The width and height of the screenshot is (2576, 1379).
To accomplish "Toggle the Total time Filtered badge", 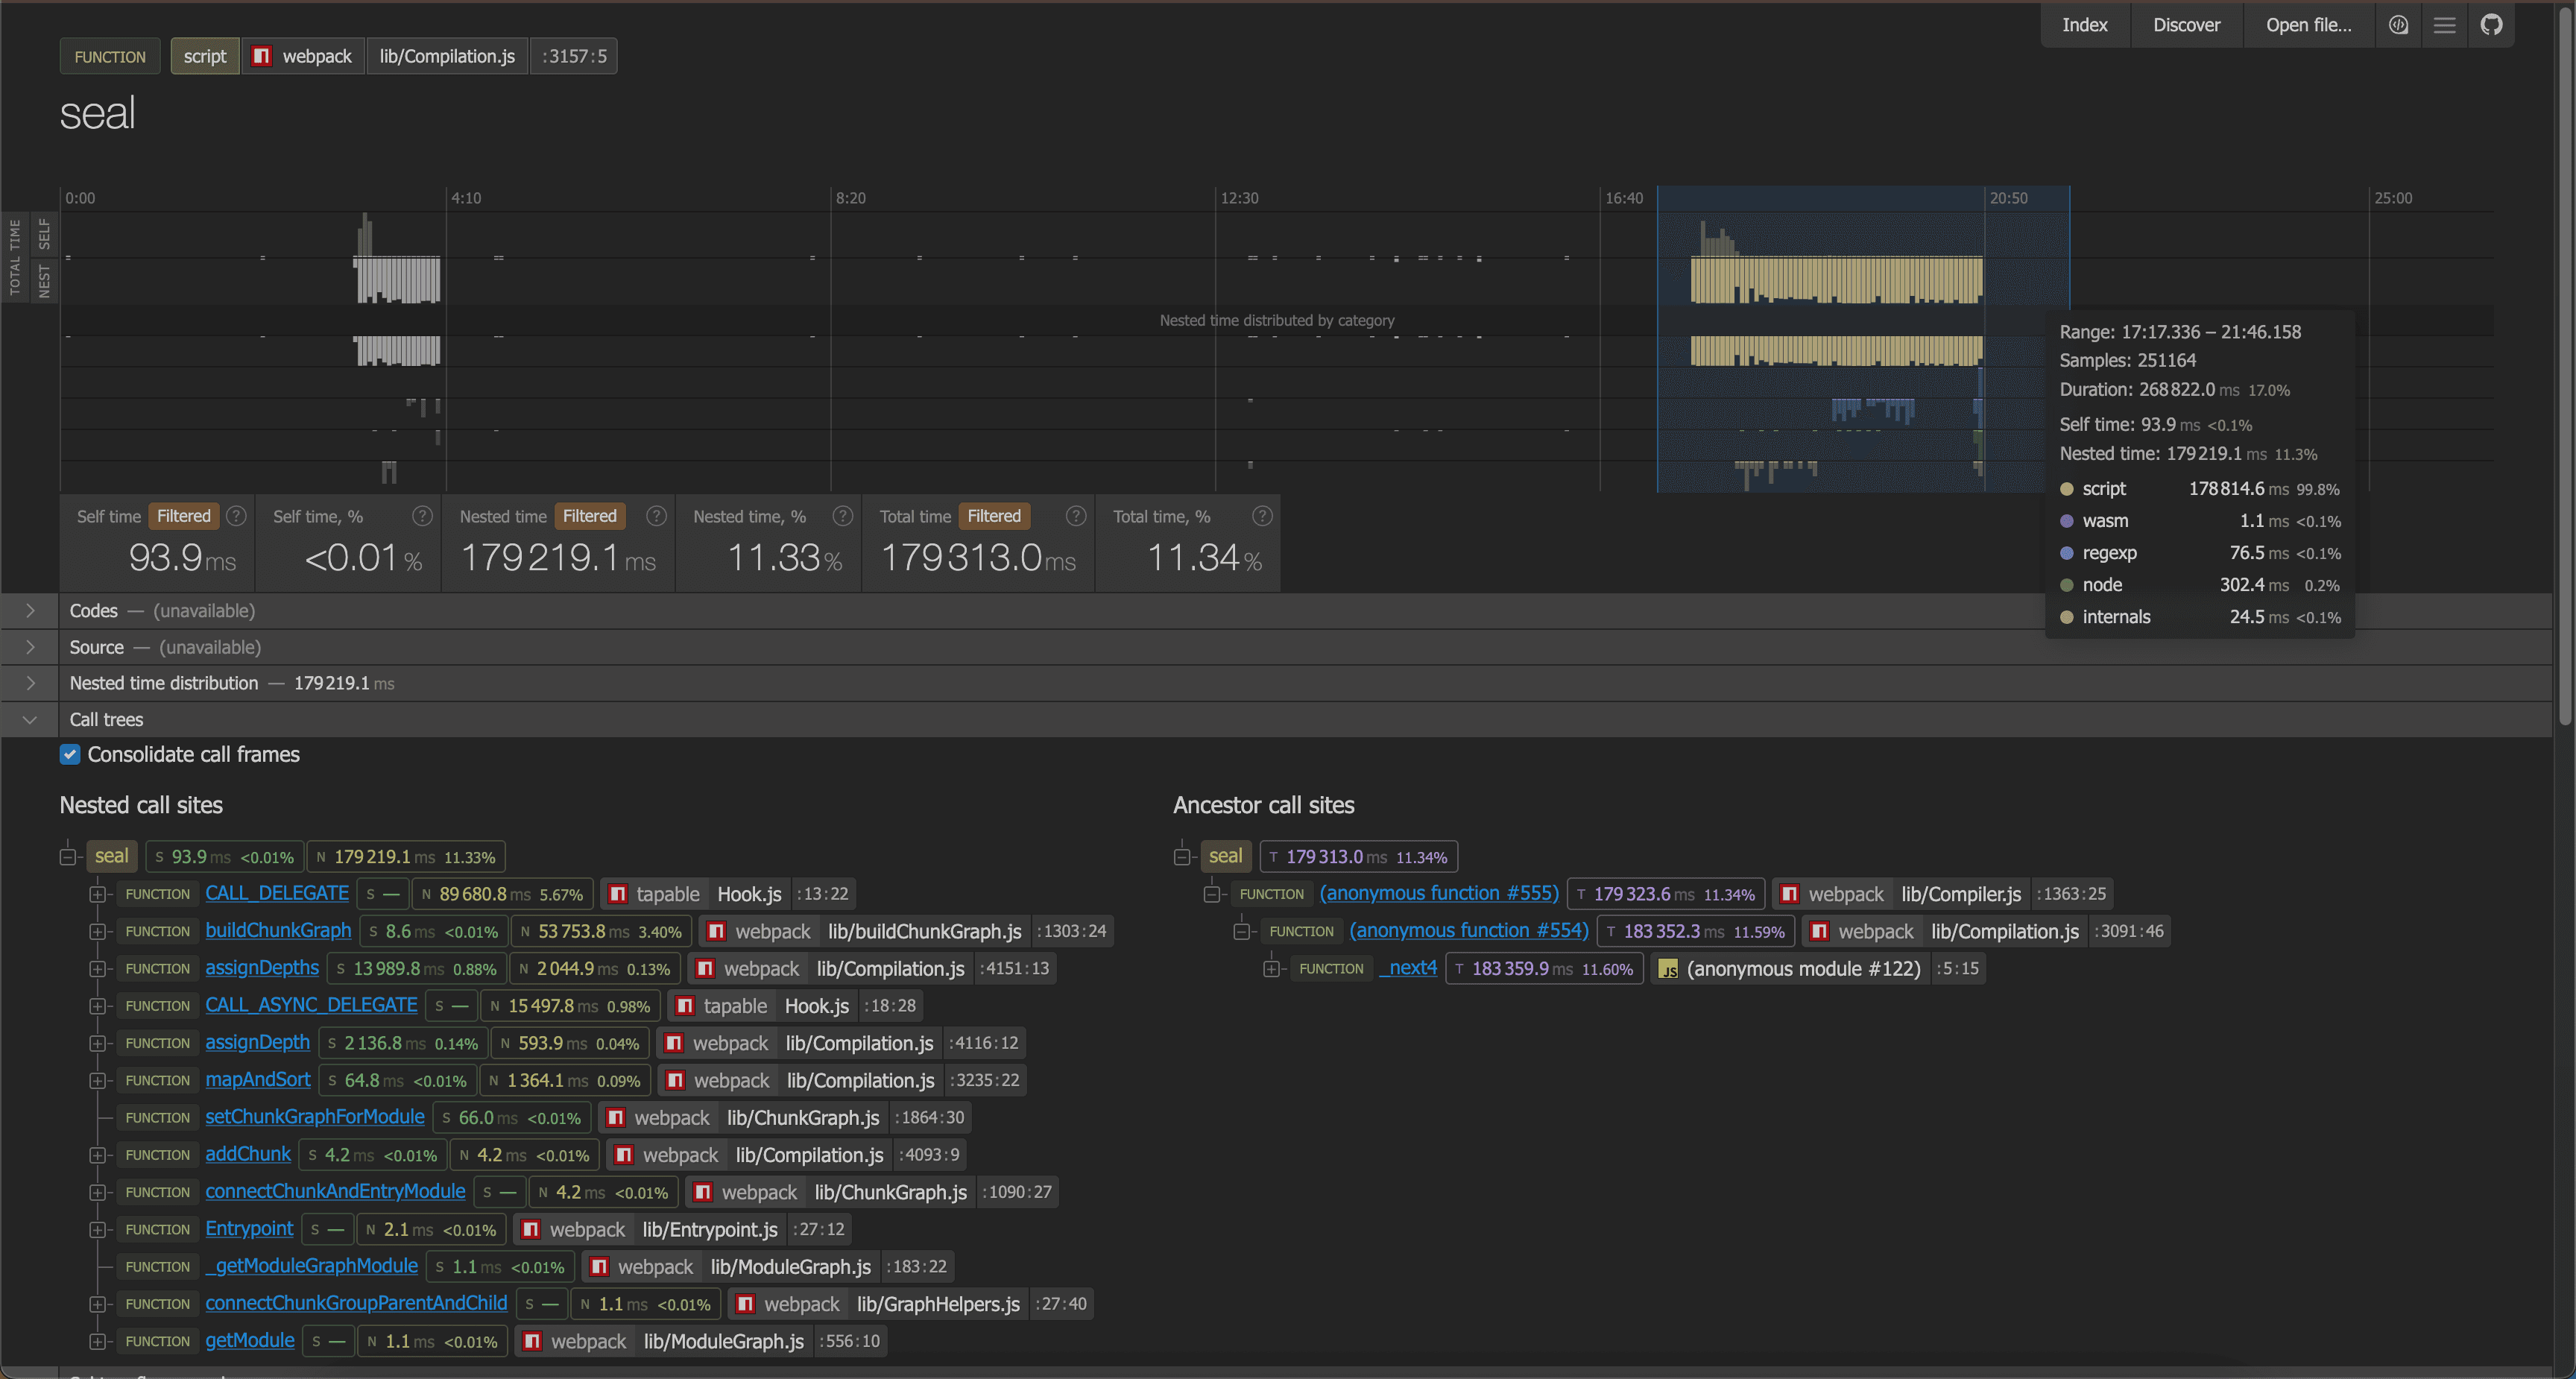I will point(994,516).
